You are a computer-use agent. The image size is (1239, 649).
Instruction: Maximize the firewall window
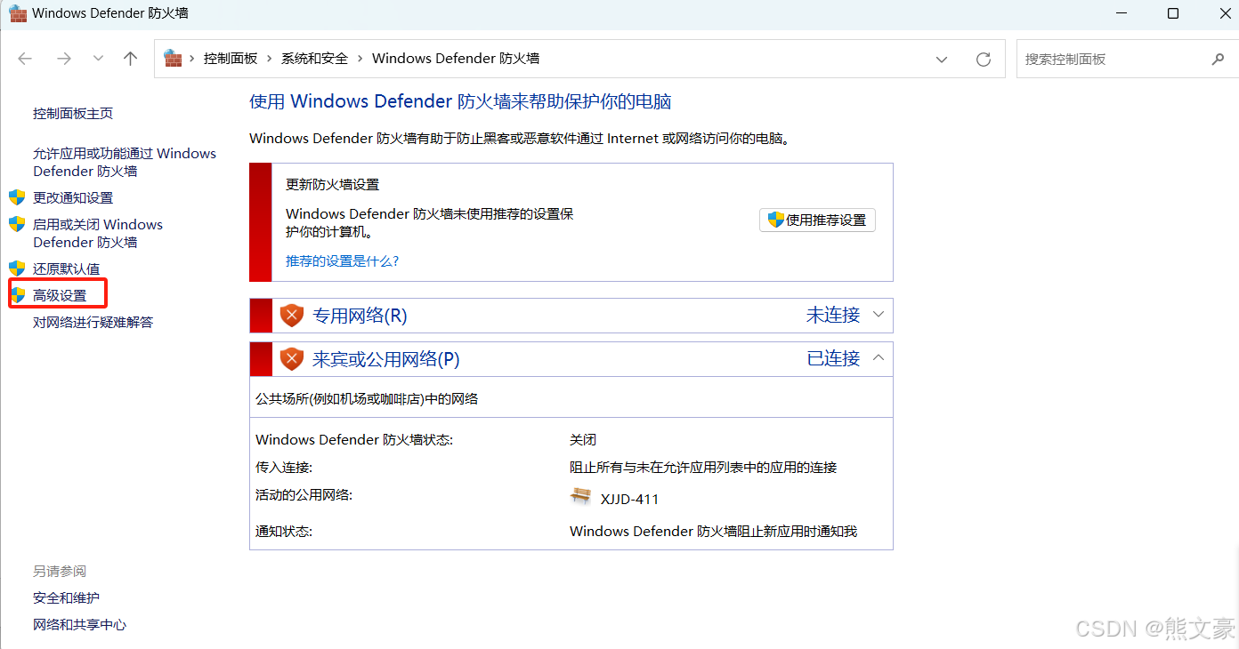coord(1173,13)
